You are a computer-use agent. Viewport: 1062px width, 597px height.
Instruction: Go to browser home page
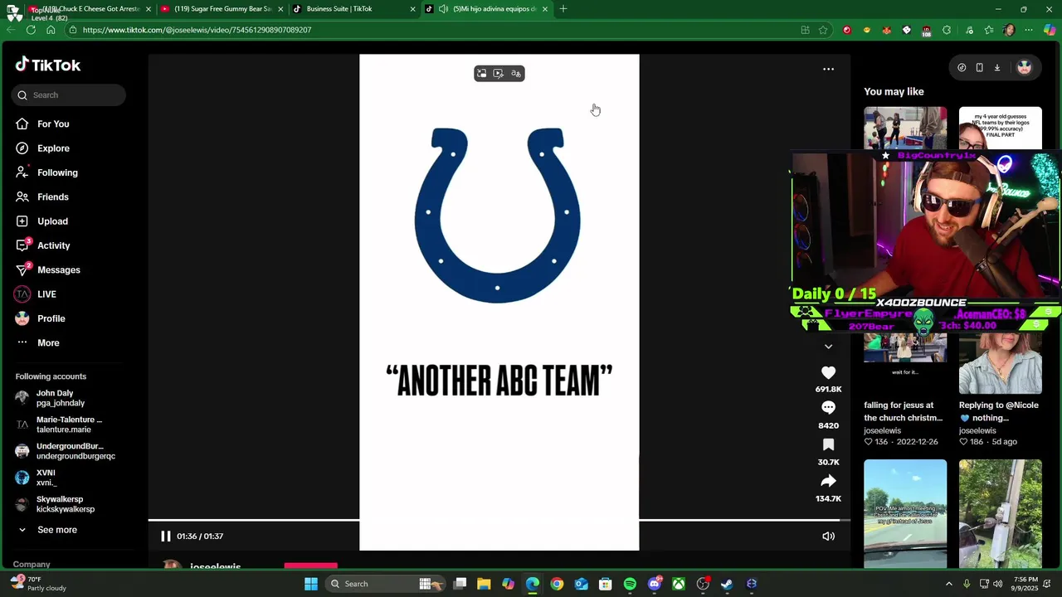[51, 30]
